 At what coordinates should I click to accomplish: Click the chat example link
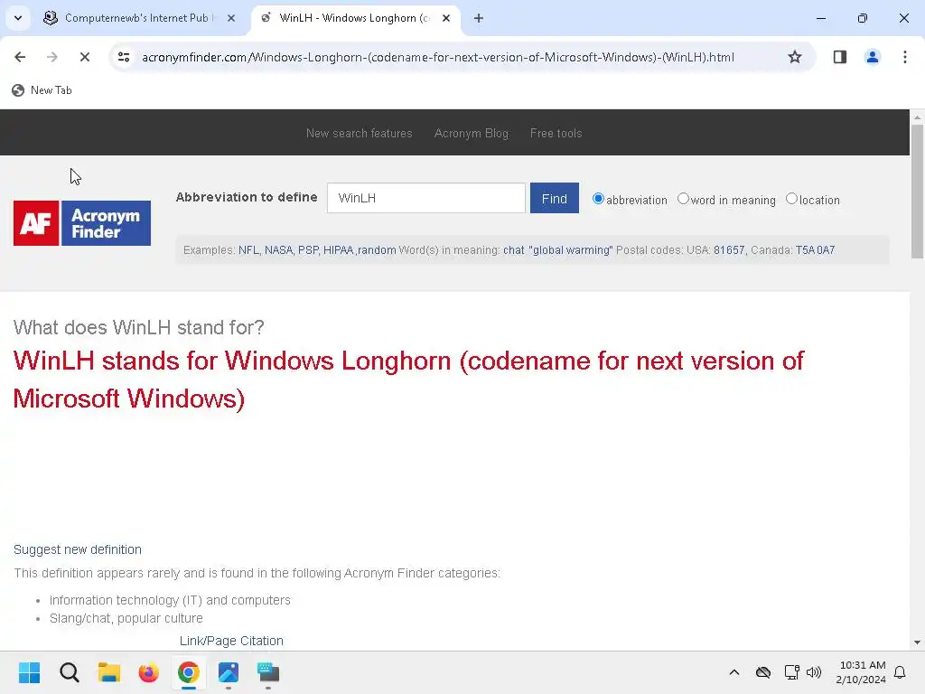coord(513,250)
